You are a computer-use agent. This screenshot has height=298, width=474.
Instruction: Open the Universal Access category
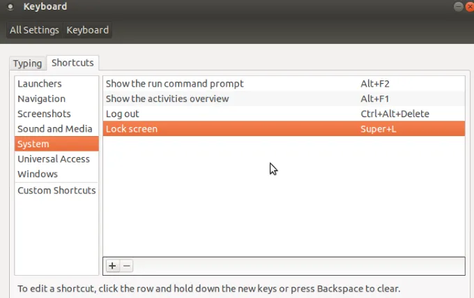click(54, 159)
